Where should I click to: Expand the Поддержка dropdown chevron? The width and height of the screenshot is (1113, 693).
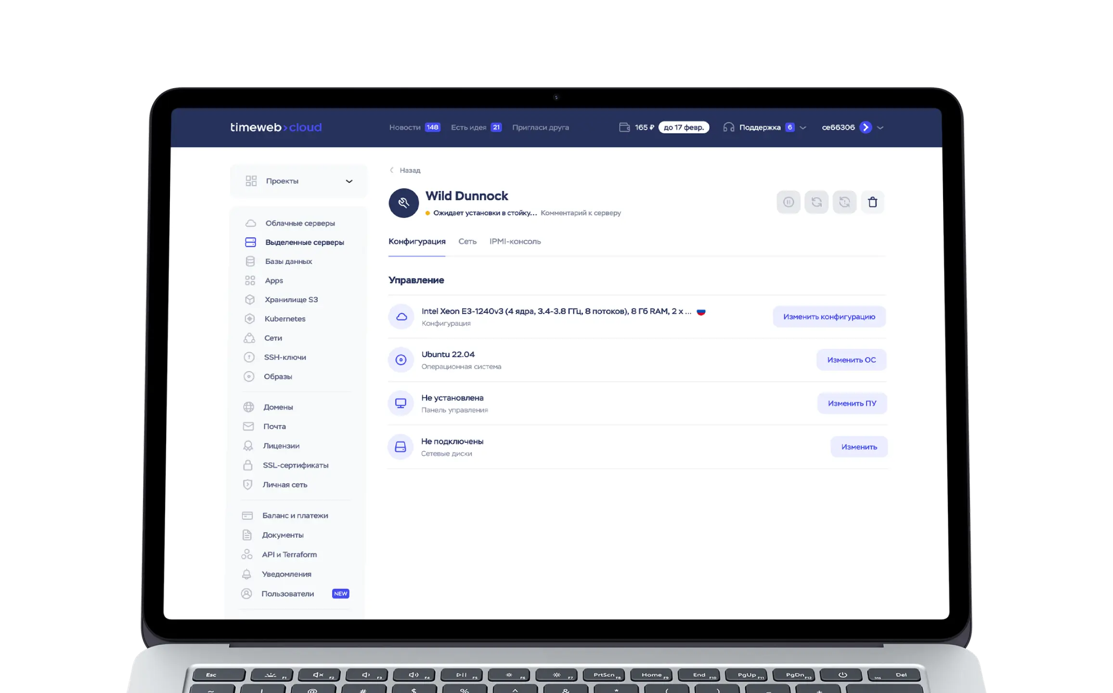pyautogui.click(x=803, y=128)
